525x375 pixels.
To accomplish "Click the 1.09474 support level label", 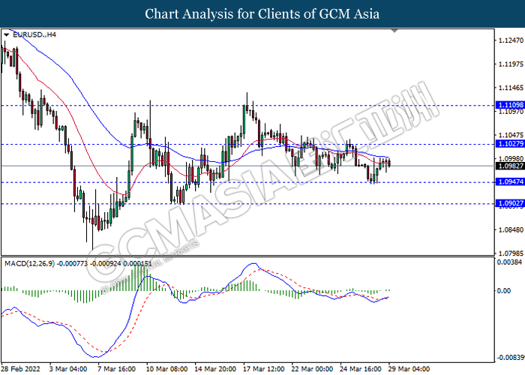I will click(511, 181).
